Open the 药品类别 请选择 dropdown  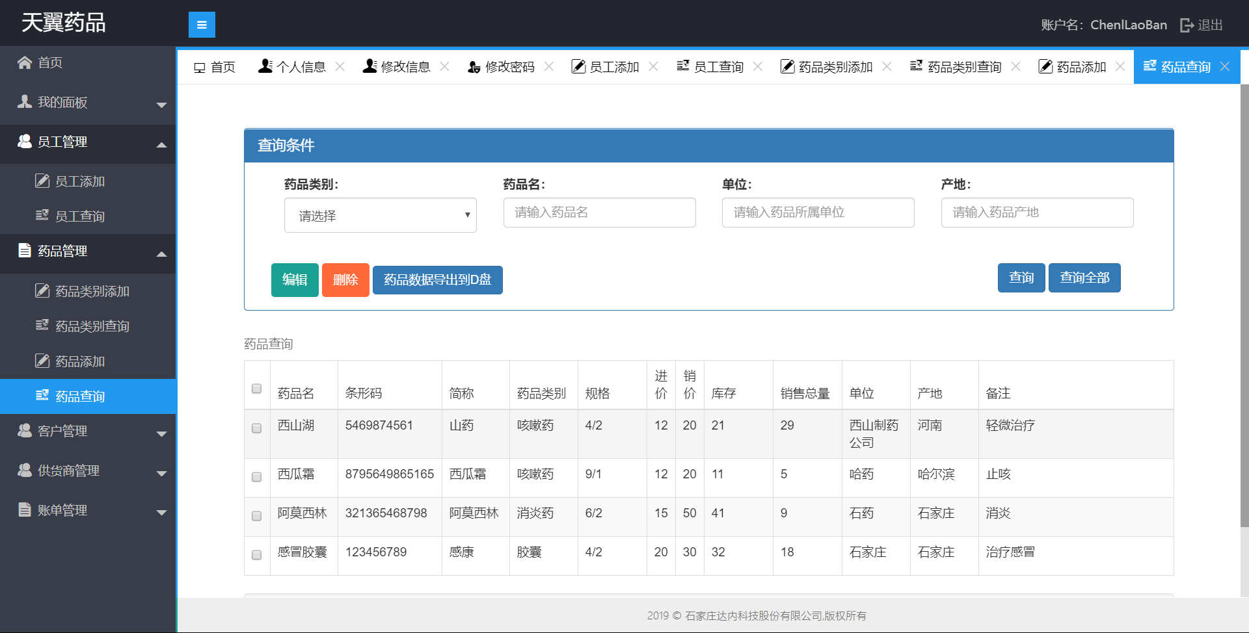380,215
